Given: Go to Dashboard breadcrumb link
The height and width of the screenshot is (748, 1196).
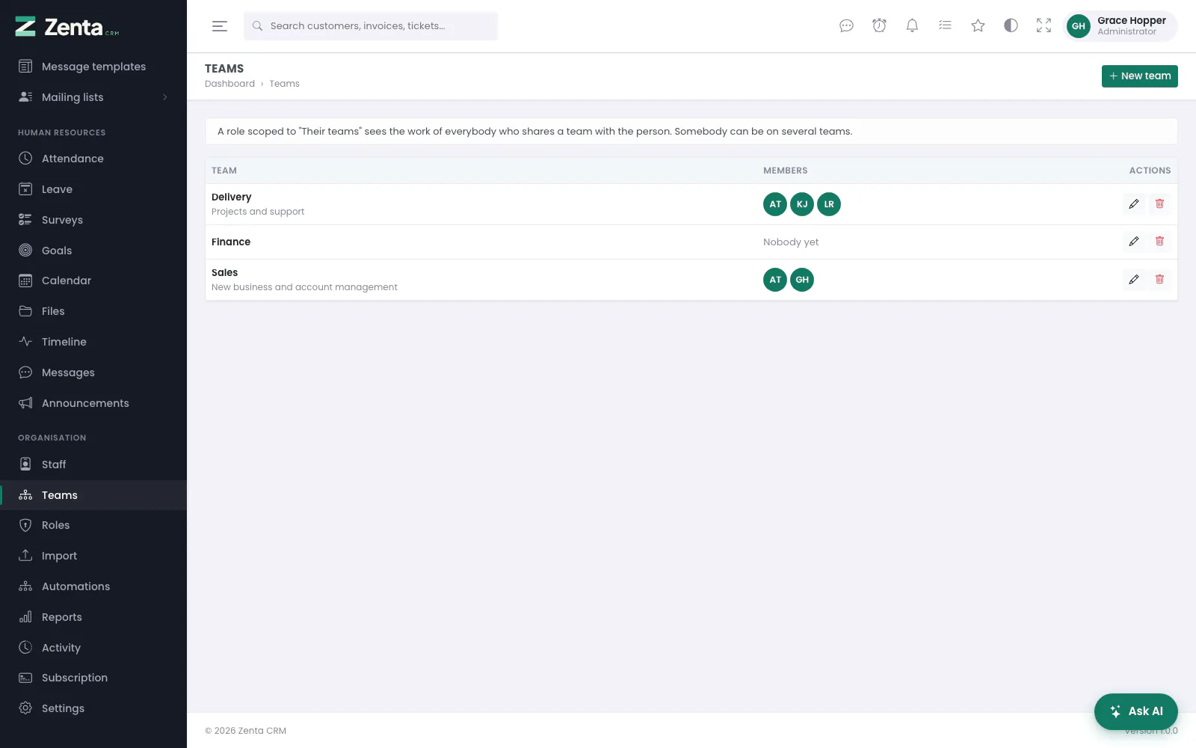Looking at the screenshot, I should pyautogui.click(x=229, y=84).
